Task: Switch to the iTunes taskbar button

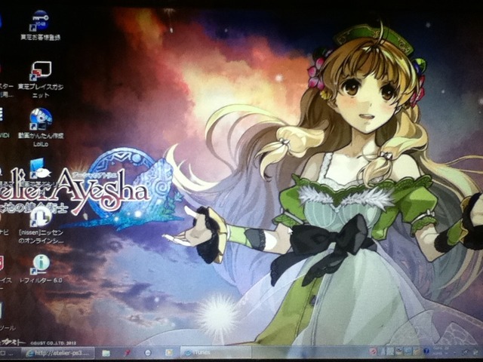Action: click(216, 352)
